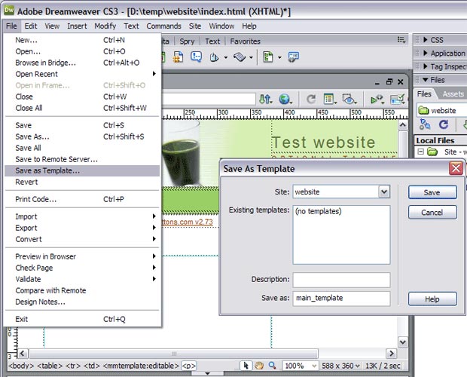
Task: Select the Zoom magnifier tool in status bar
Action: (x=272, y=366)
